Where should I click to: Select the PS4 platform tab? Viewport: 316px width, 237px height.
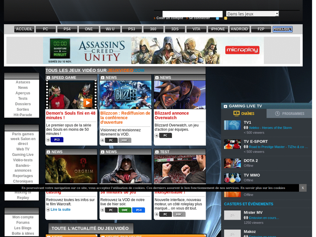[67, 29]
